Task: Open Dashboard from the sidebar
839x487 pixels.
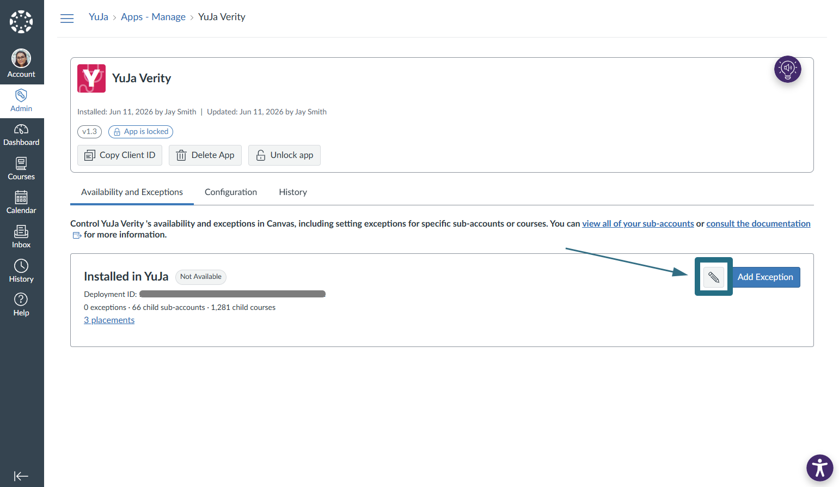Action: [x=21, y=135]
